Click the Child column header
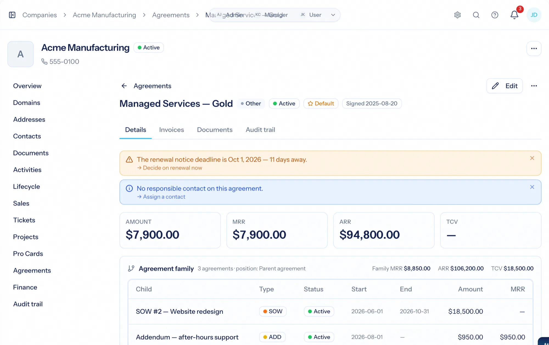This screenshot has width=549, height=345. tap(144, 289)
